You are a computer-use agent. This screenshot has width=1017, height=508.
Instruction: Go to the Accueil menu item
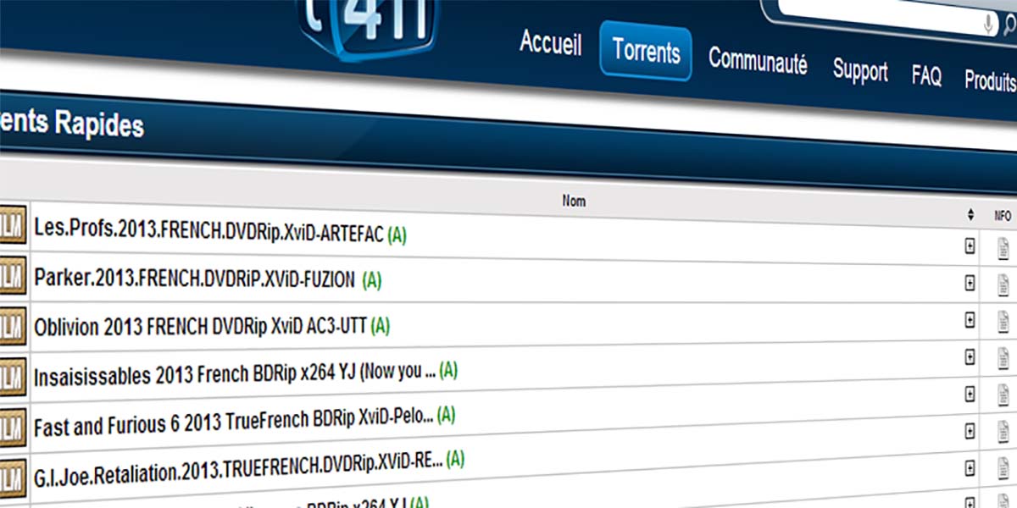(550, 43)
